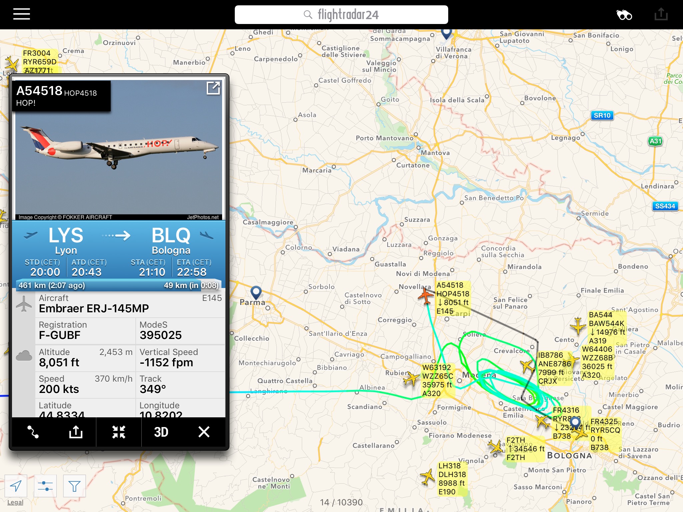The height and width of the screenshot is (512, 683).
Task: Click the flightradar24 search field
Action: [341, 15]
